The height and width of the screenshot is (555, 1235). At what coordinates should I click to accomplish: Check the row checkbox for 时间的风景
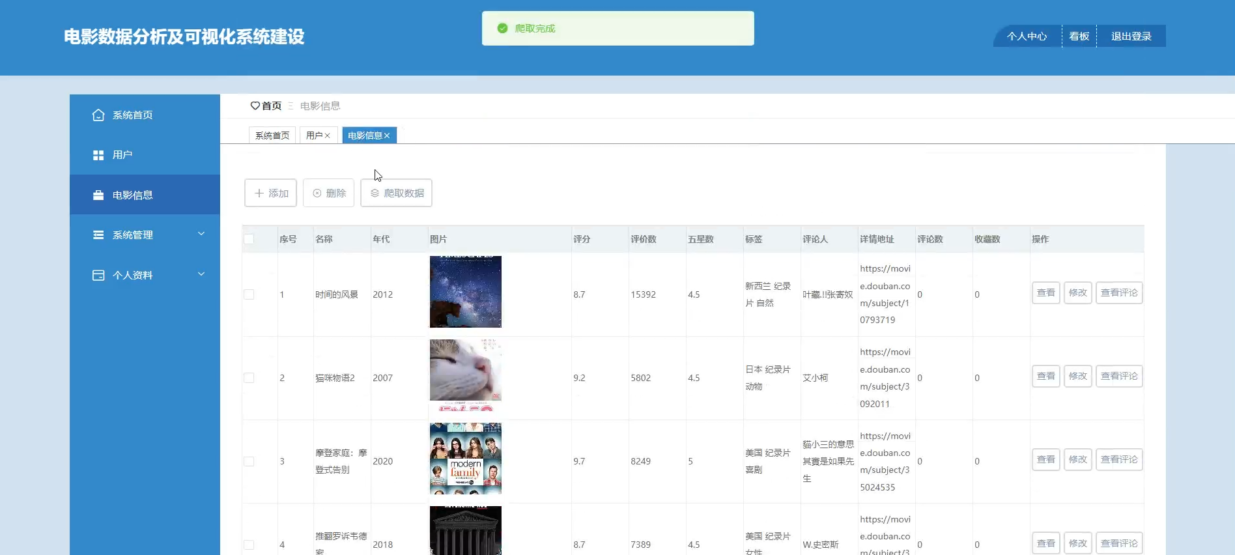(x=249, y=294)
